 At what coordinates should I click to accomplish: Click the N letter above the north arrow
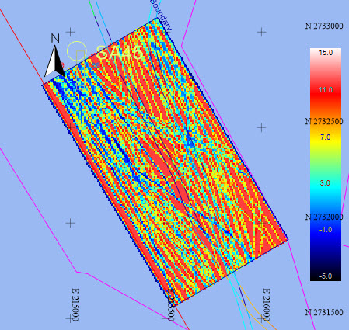point(55,38)
